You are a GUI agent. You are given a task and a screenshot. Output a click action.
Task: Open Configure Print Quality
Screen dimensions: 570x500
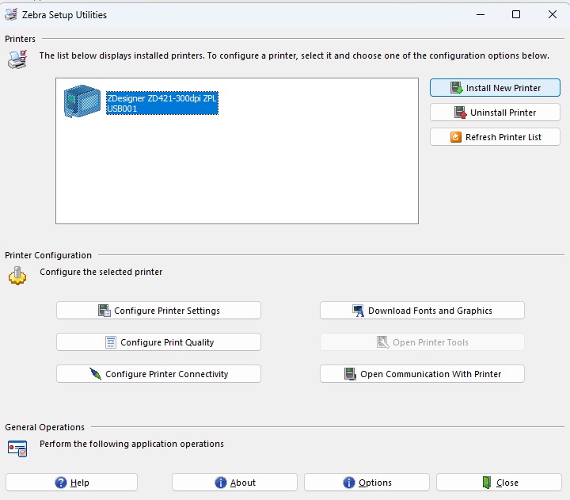[x=158, y=342]
